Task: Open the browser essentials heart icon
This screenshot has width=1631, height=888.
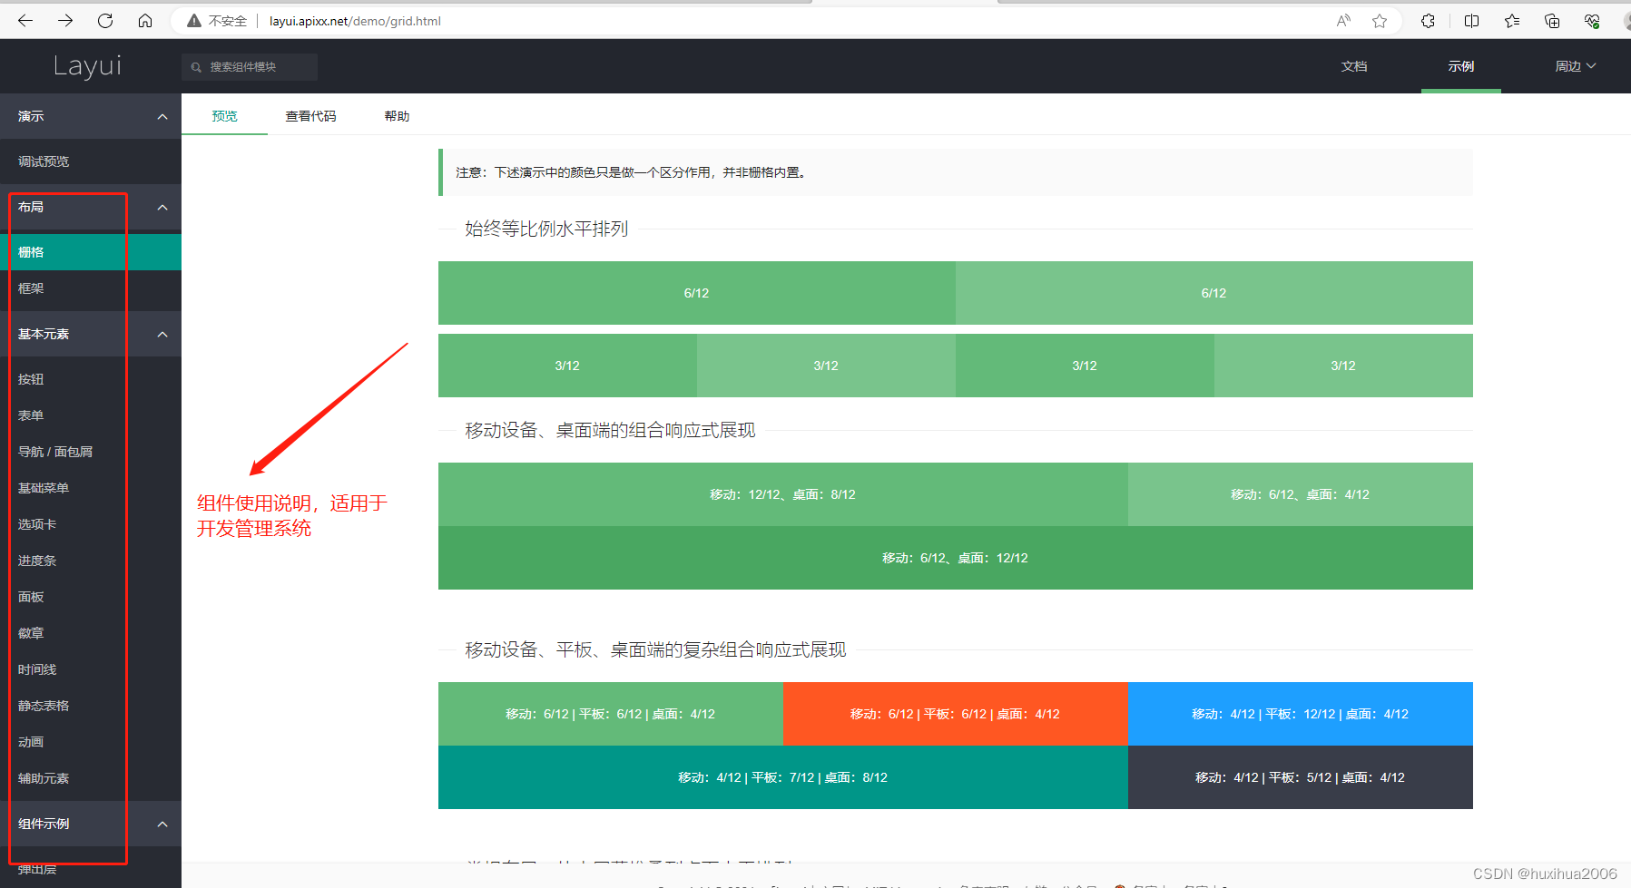Action: (1592, 21)
